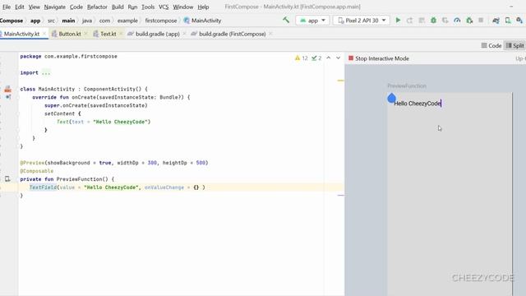Open the Run menu
The image size is (526, 296).
click(132, 7)
